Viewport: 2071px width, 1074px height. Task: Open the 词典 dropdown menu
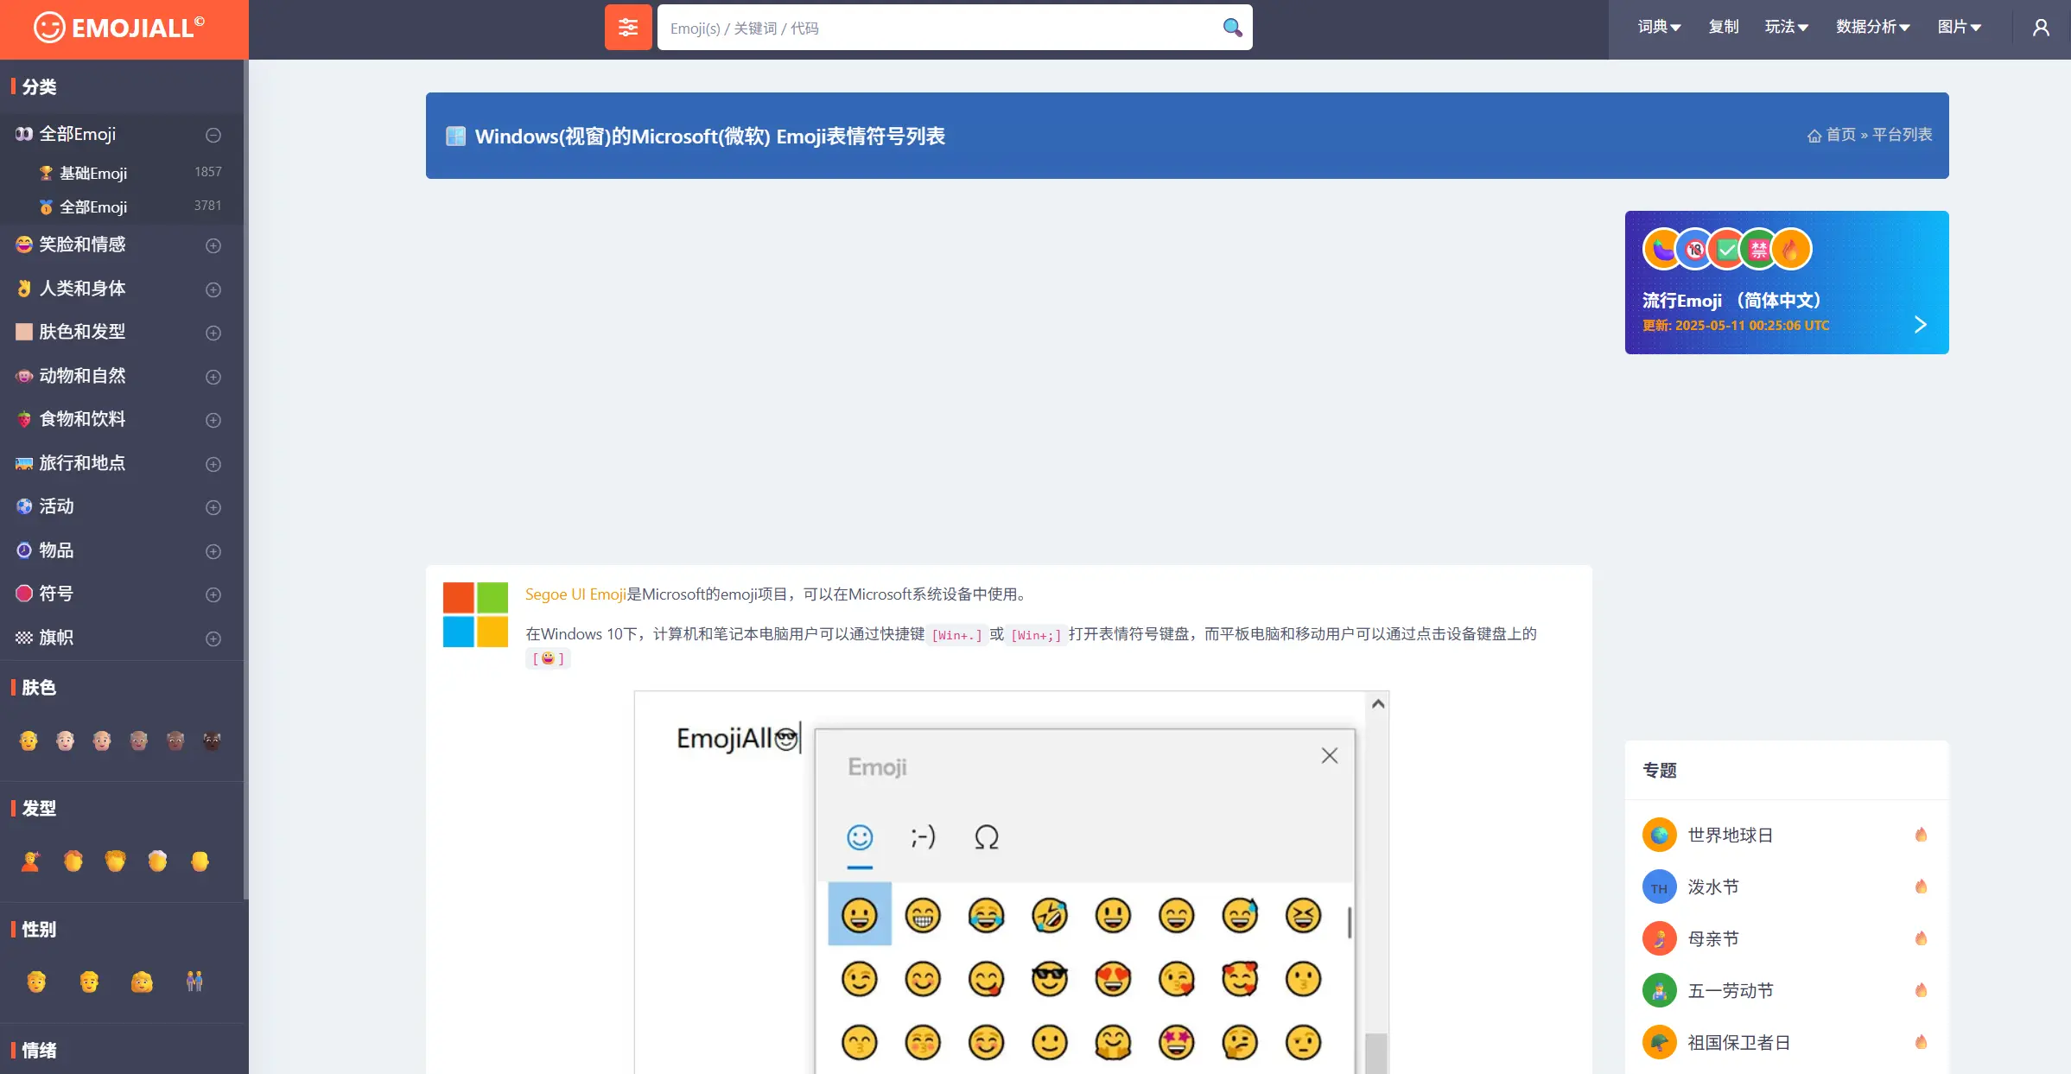coord(1658,28)
